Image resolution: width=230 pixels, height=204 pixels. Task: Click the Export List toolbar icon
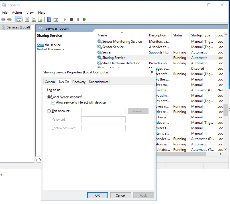tap(40, 19)
